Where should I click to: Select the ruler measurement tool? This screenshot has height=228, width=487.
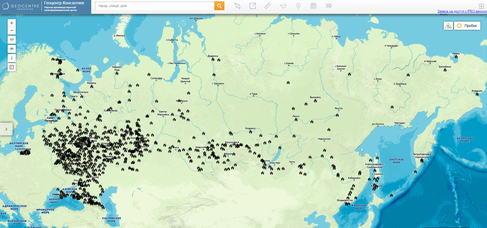tap(267, 6)
